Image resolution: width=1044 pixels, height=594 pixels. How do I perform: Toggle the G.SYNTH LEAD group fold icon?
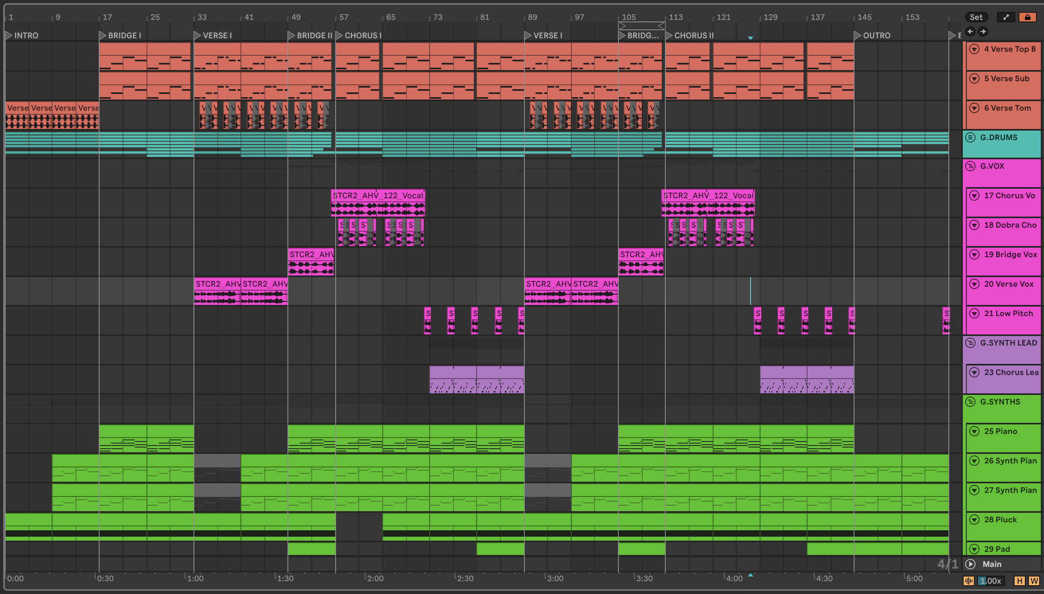click(970, 343)
